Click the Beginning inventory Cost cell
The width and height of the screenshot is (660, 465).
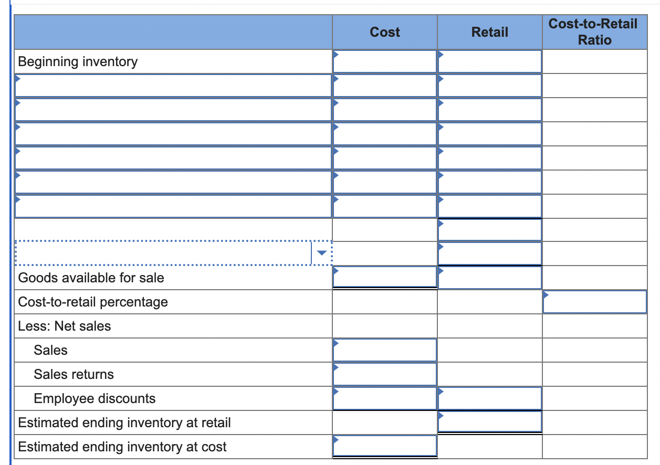(384, 61)
